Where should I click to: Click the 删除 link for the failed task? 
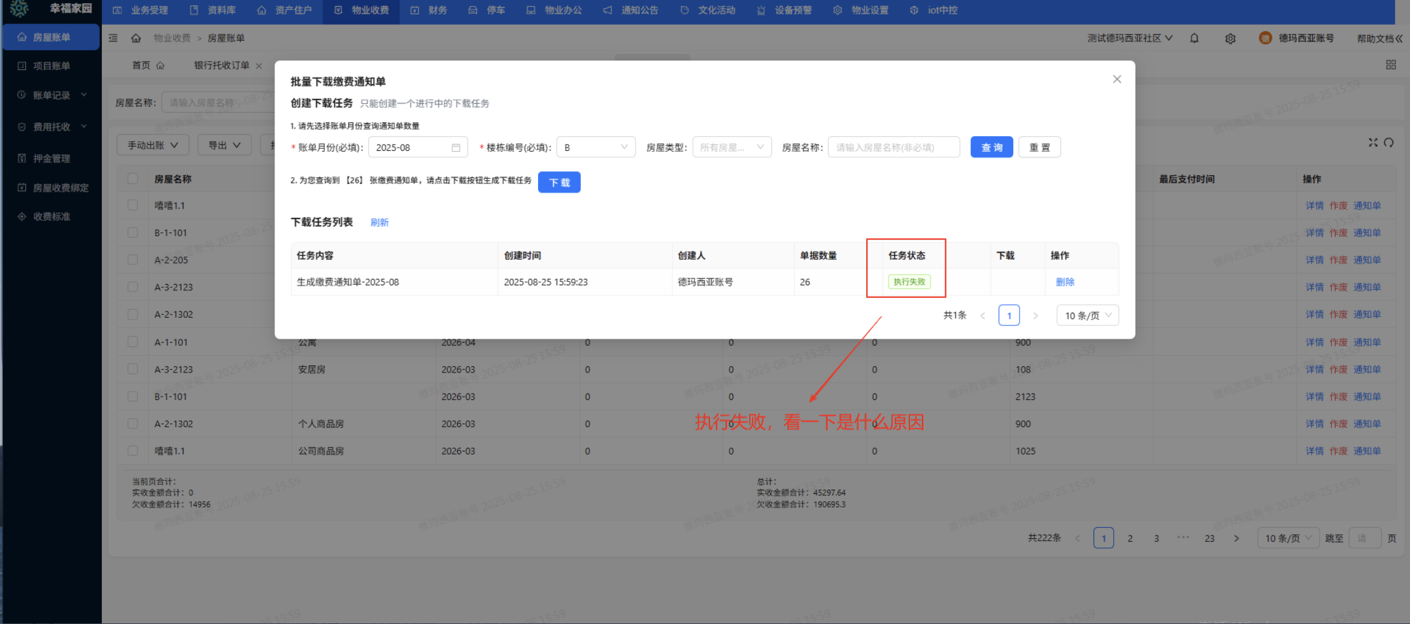(1064, 281)
